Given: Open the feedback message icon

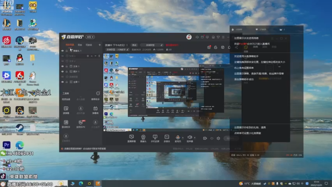Looking at the screenshot, I should [207, 37].
